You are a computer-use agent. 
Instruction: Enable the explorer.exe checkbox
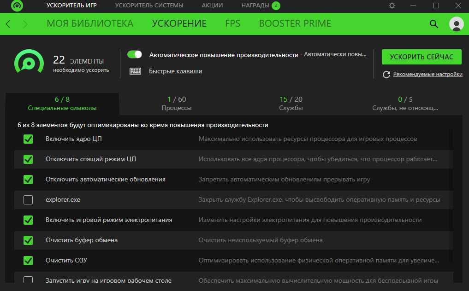point(28,200)
